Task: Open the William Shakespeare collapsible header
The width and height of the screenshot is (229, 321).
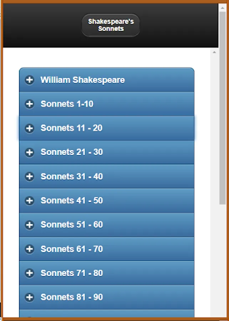Action: [107, 80]
